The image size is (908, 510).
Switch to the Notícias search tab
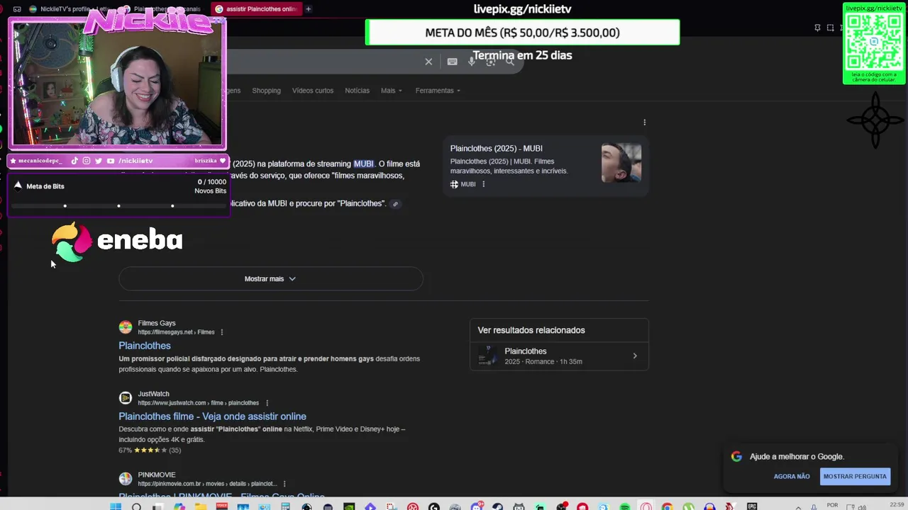click(x=357, y=91)
